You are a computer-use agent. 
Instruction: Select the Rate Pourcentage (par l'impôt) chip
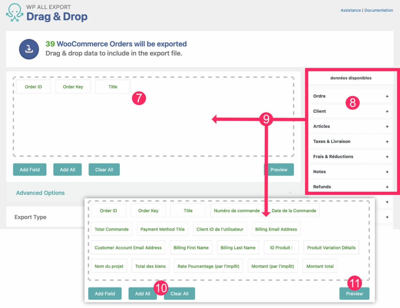coord(208,266)
